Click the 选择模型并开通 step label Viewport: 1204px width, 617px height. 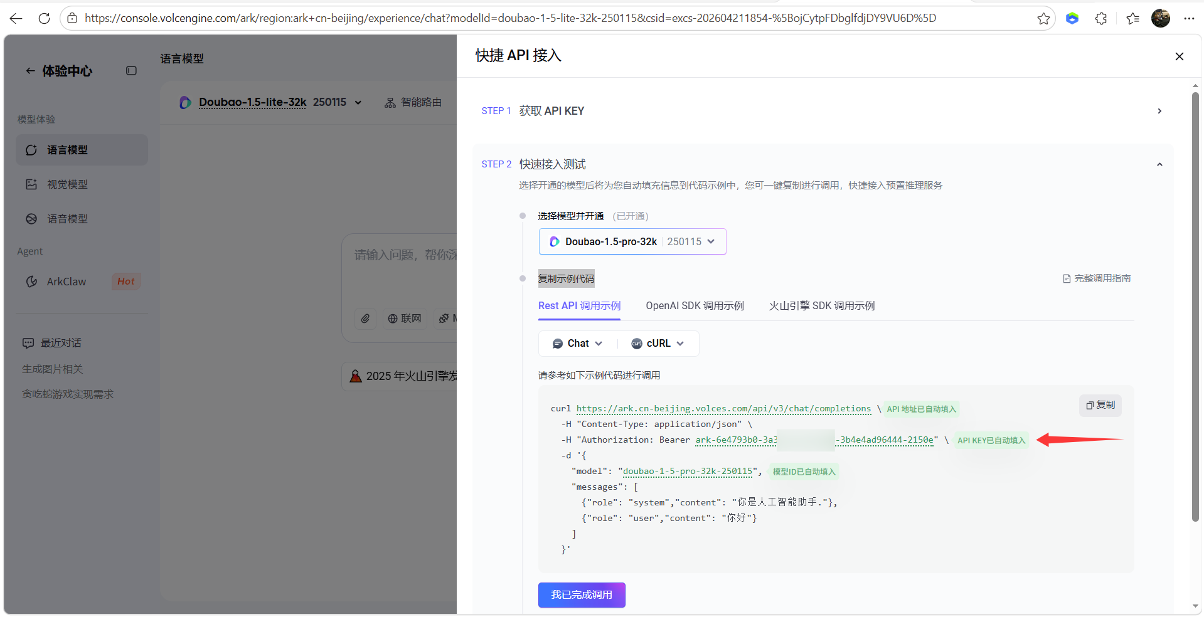570,216
